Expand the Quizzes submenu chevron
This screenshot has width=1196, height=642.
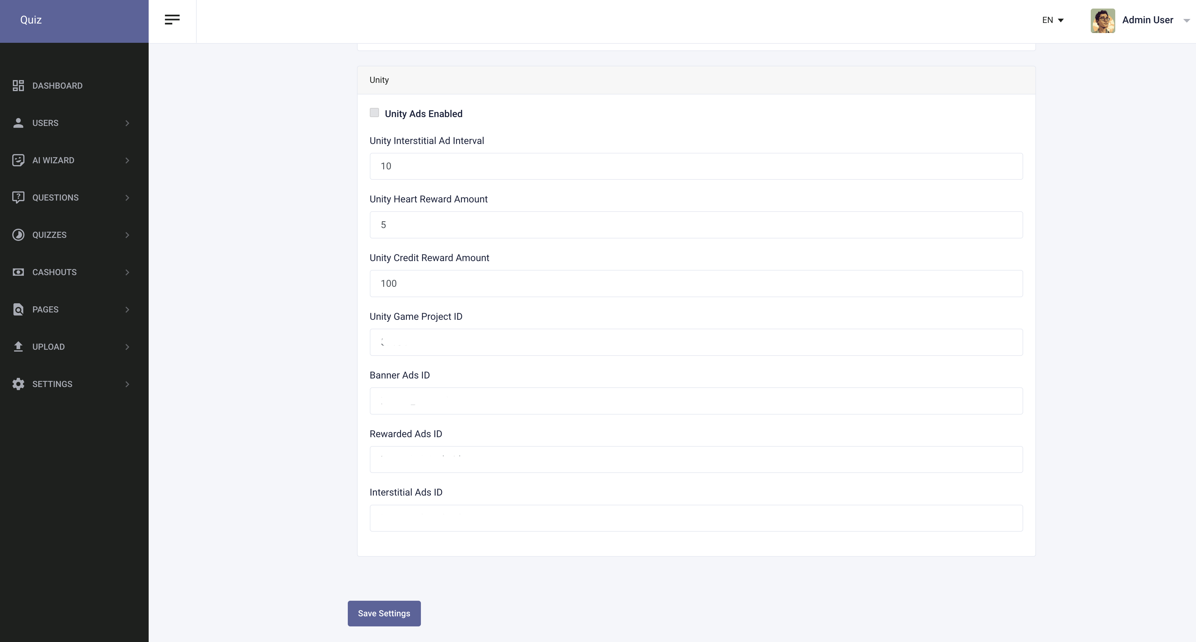(x=127, y=235)
